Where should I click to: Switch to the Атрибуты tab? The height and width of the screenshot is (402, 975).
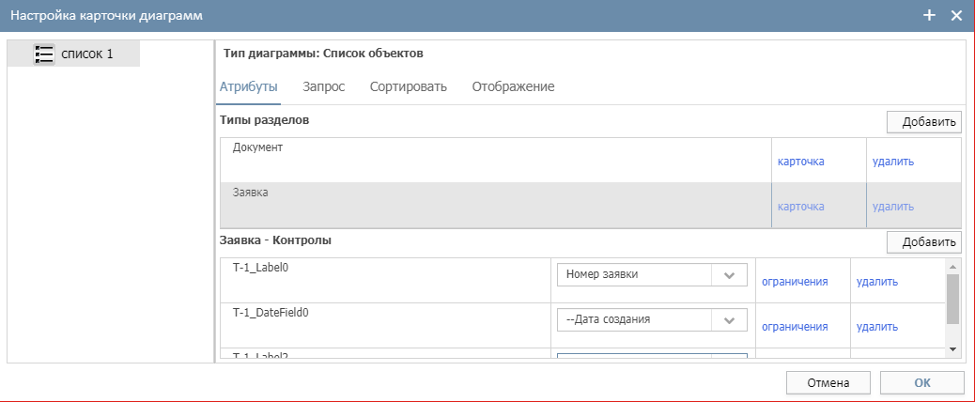[x=248, y=86]
